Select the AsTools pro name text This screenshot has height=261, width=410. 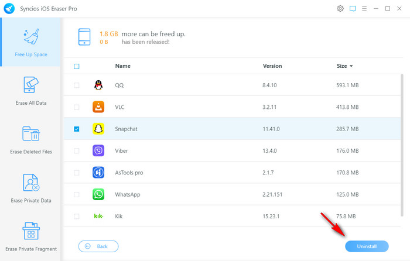click(129, 173)
